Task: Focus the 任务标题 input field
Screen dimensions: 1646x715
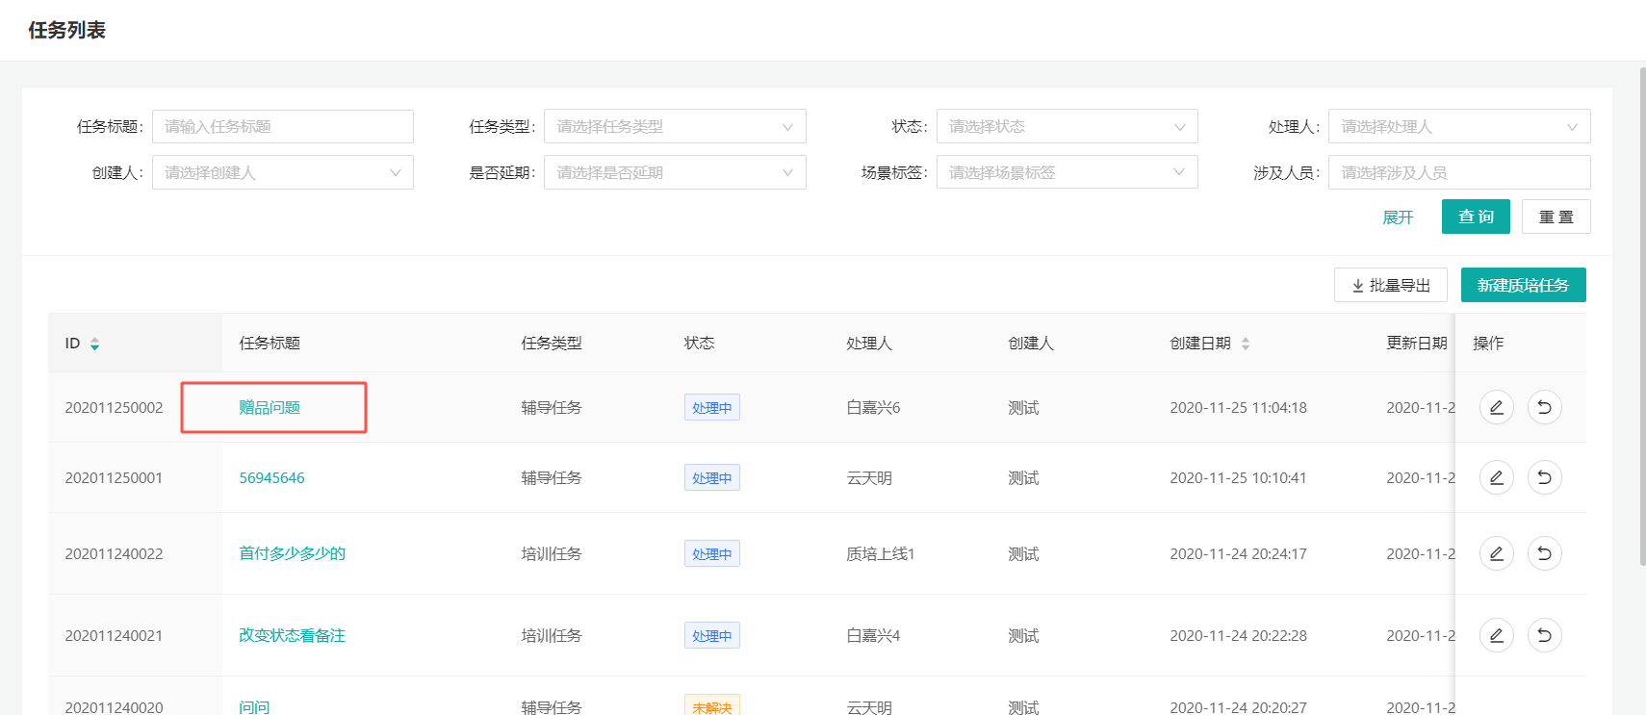Action: [283, 126]
